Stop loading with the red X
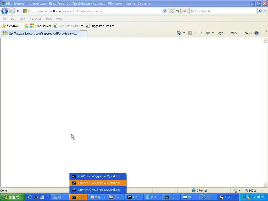268x201 pixels. (x=185, y=11)
